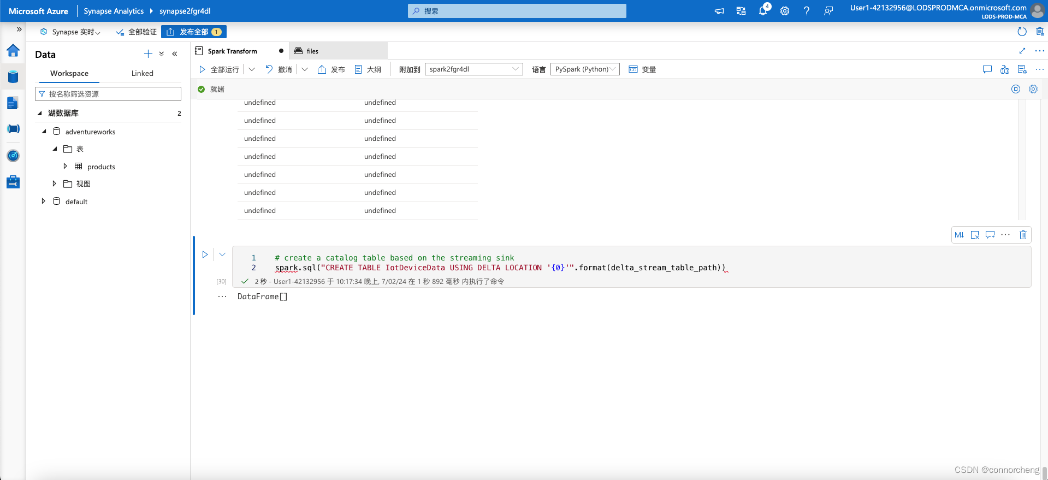Open the synapse2fgr4dl workspace breadcrumb

pos(185,11)
